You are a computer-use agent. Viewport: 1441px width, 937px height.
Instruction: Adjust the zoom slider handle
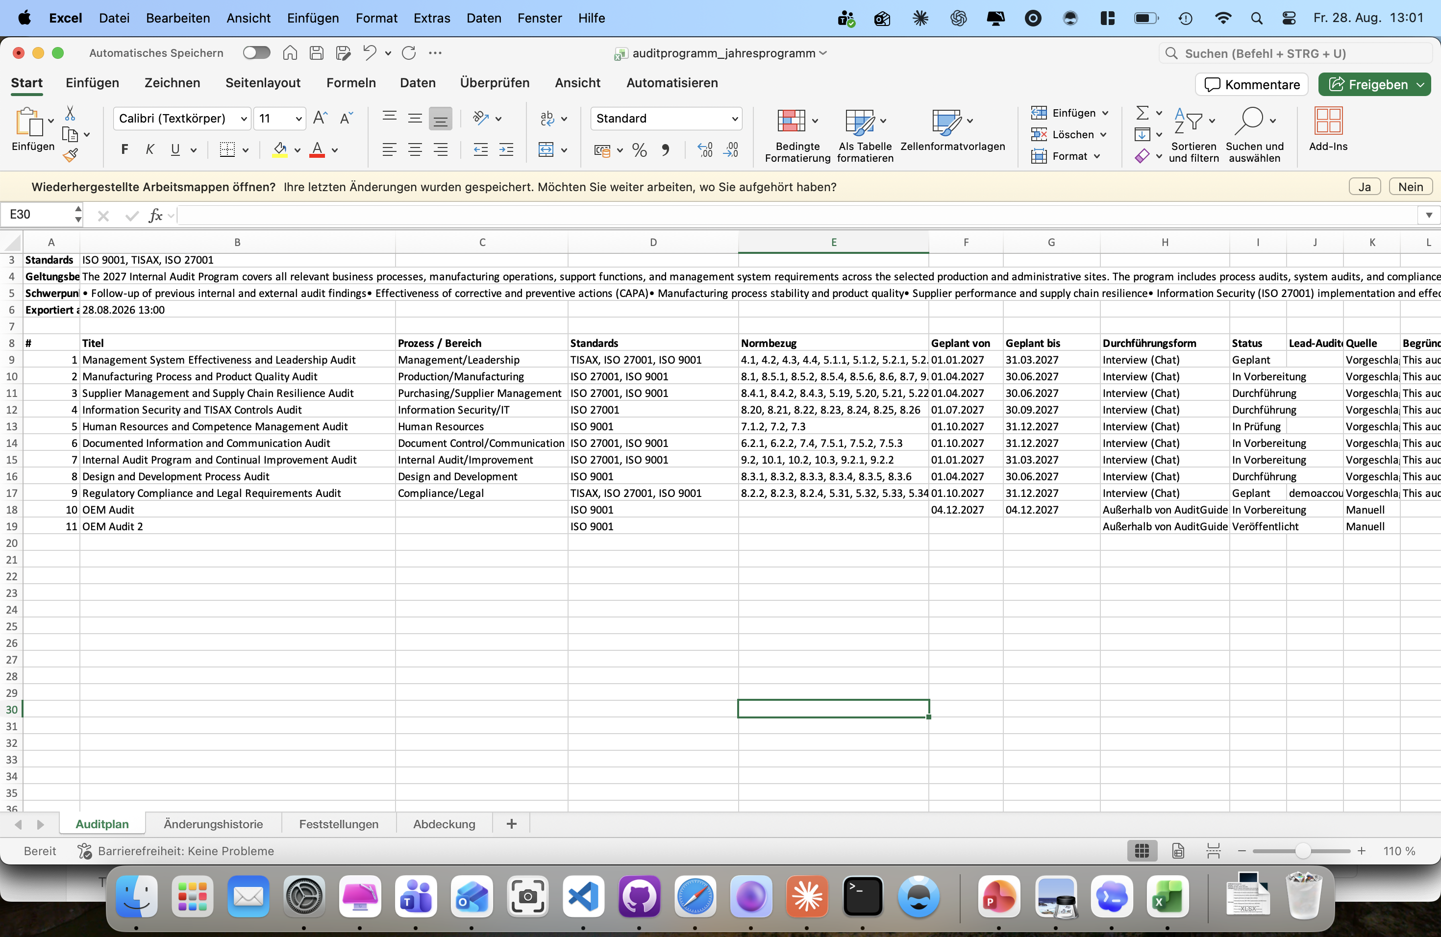pos(1303,851)
